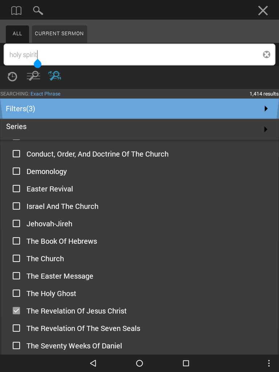279x372 pixels.
Task: Tap Android back navigation button
Action: coord(93,363)
